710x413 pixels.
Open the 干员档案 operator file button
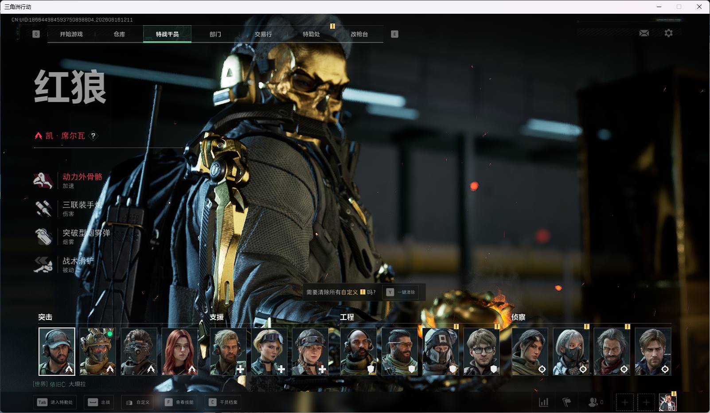[x=223, y=402]
